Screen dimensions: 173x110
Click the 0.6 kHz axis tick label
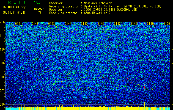2,105
